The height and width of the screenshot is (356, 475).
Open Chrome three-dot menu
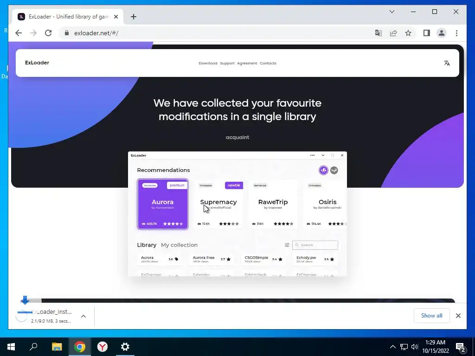(x=456, y=33)
